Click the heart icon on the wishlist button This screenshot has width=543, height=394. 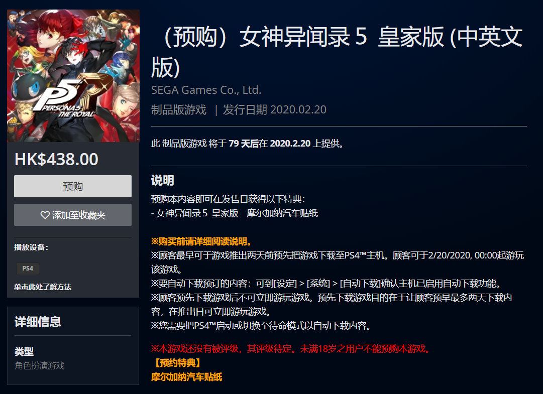pos(45,215)
